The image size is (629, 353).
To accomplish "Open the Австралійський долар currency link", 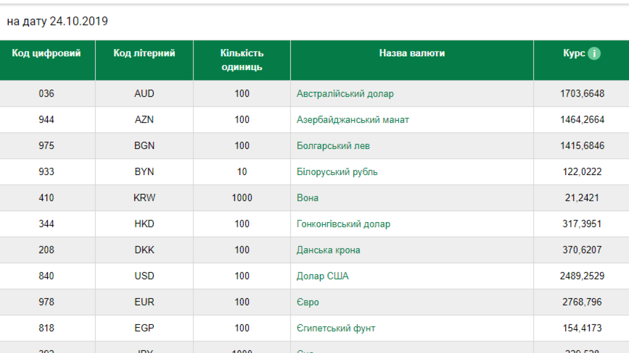I will (x=345, y=94).
